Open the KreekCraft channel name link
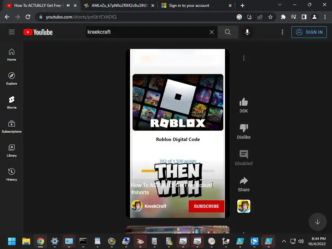Viewport: 332px width, 249px height. click(155, 206)
